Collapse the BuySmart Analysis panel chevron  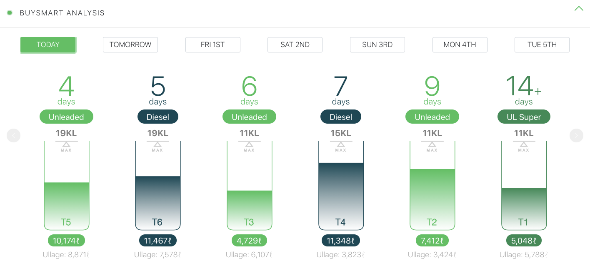(578, 8)
